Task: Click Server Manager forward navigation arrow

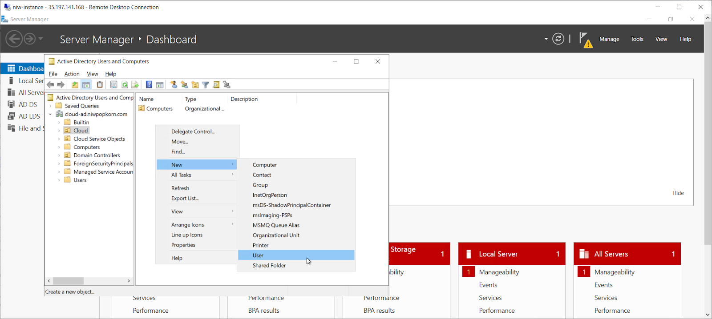Action: pos(29,39)
